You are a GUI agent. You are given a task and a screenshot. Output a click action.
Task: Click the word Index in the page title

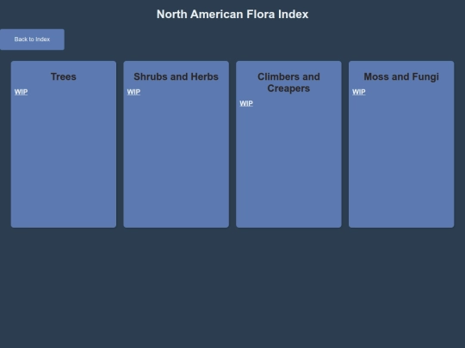[294, 15]
